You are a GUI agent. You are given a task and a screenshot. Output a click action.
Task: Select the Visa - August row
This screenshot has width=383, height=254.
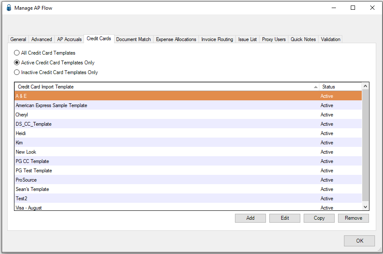(x=188, y=207)
